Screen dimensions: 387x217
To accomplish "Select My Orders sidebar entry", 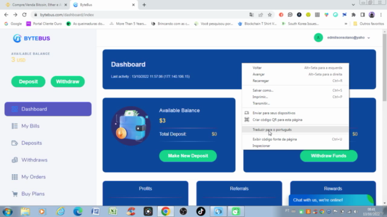I will 33,177.
